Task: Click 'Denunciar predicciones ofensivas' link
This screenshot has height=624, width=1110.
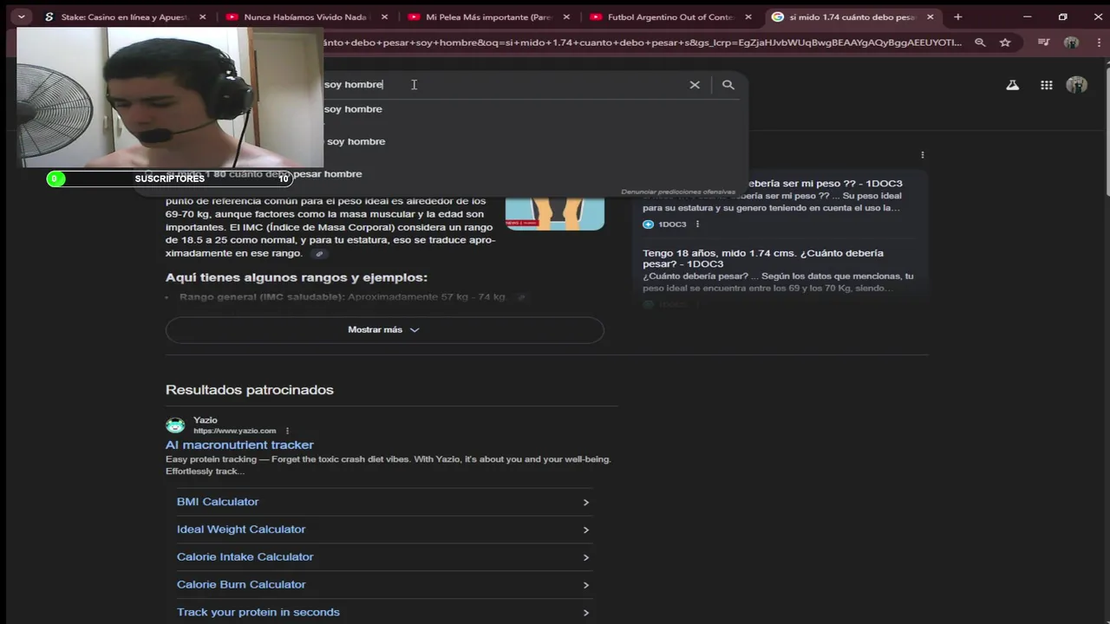Action: tap(678, 192)
